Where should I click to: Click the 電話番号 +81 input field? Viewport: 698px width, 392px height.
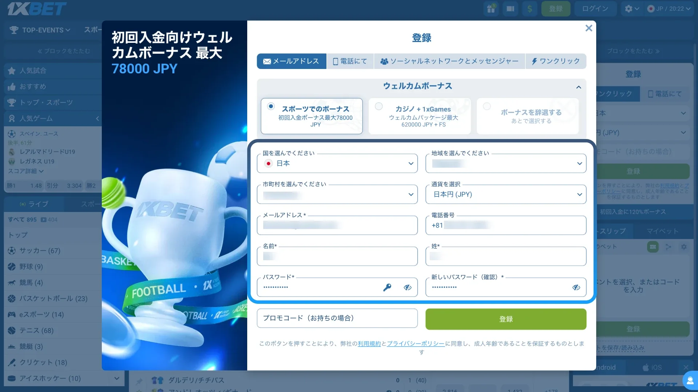[x=506, y=225]
